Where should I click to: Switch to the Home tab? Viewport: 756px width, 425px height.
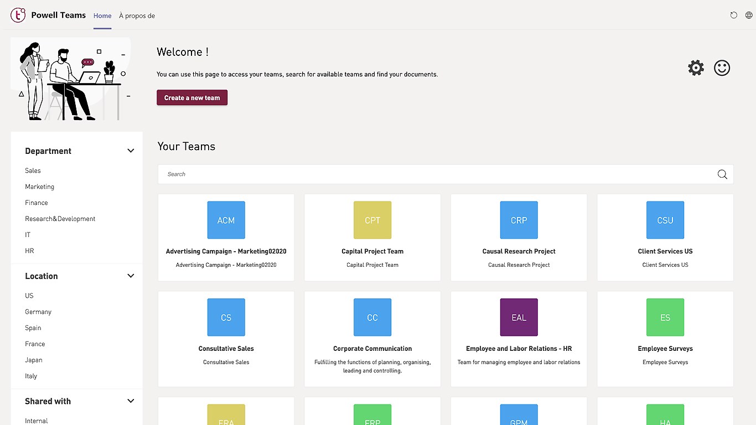click(102, 15)
